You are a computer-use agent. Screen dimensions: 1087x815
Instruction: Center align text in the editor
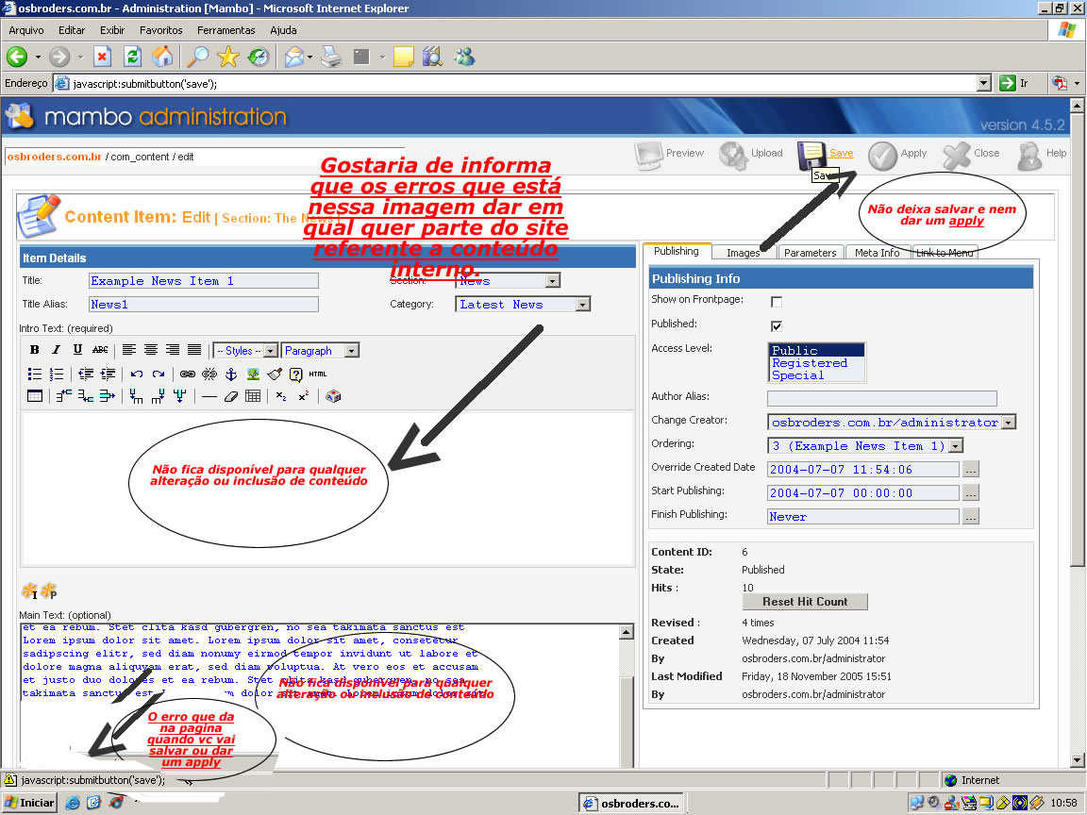[150, 350]
